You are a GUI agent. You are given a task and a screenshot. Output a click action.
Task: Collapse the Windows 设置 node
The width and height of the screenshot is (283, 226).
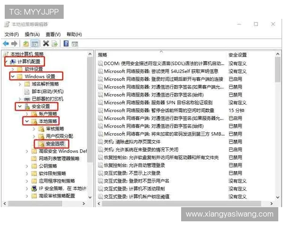(13, 76)
